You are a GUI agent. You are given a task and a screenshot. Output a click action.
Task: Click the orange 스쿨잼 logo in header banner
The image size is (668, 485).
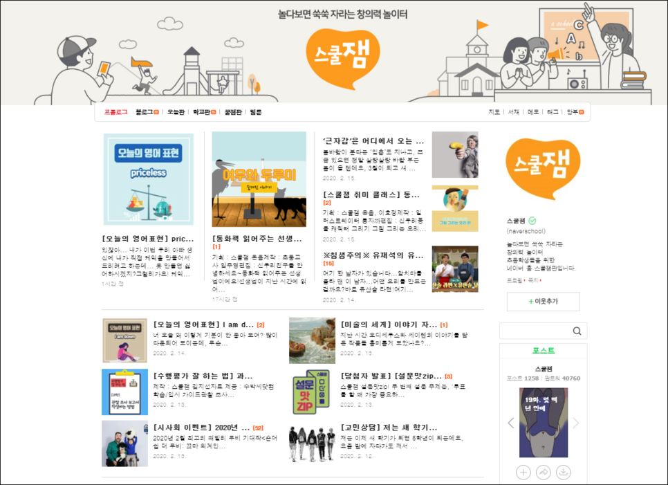tap(342, 58)
